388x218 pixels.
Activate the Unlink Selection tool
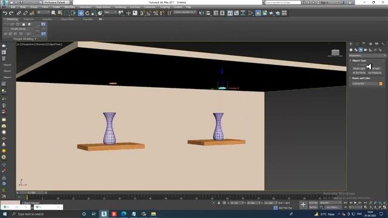25,13
